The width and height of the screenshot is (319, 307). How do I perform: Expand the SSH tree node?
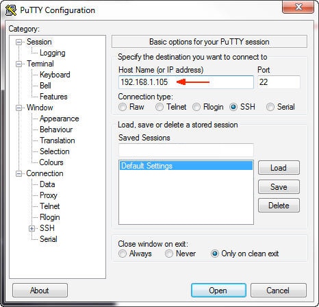31,228
